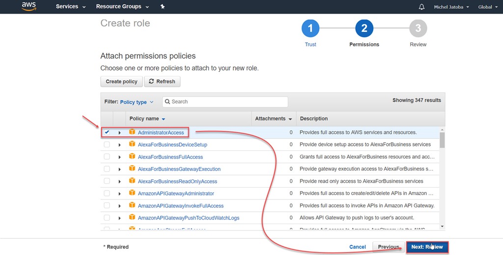
Task: Expand the AlexaForBusinessReadOnlyAccess row details
Action: click(x=119, y=181)
